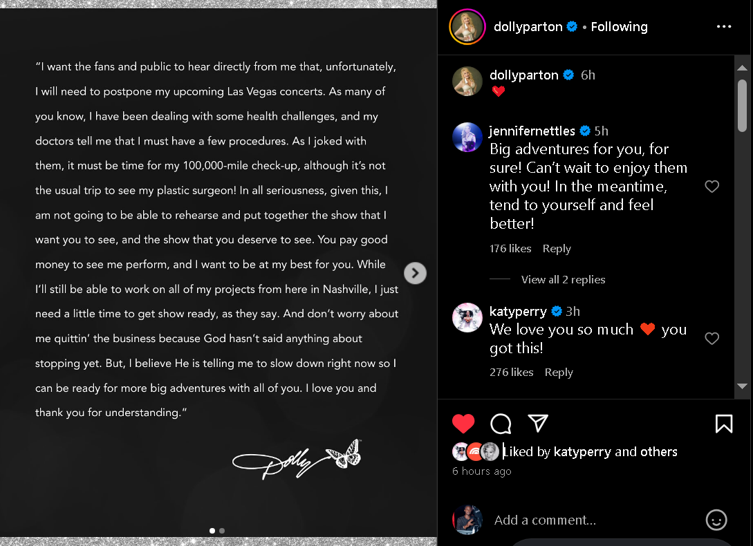This screenshot has height=546, width=753.
Task: Click the comments scrollbar thumb
Action: pyautogui.click(x=742, y=106)
